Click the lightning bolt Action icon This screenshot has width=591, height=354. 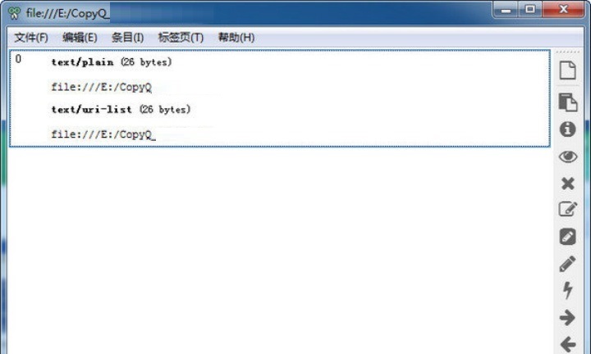568,290
